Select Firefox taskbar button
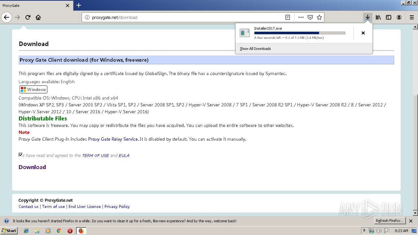This screenshot has width=418, height=235. [x=81, y=231]
